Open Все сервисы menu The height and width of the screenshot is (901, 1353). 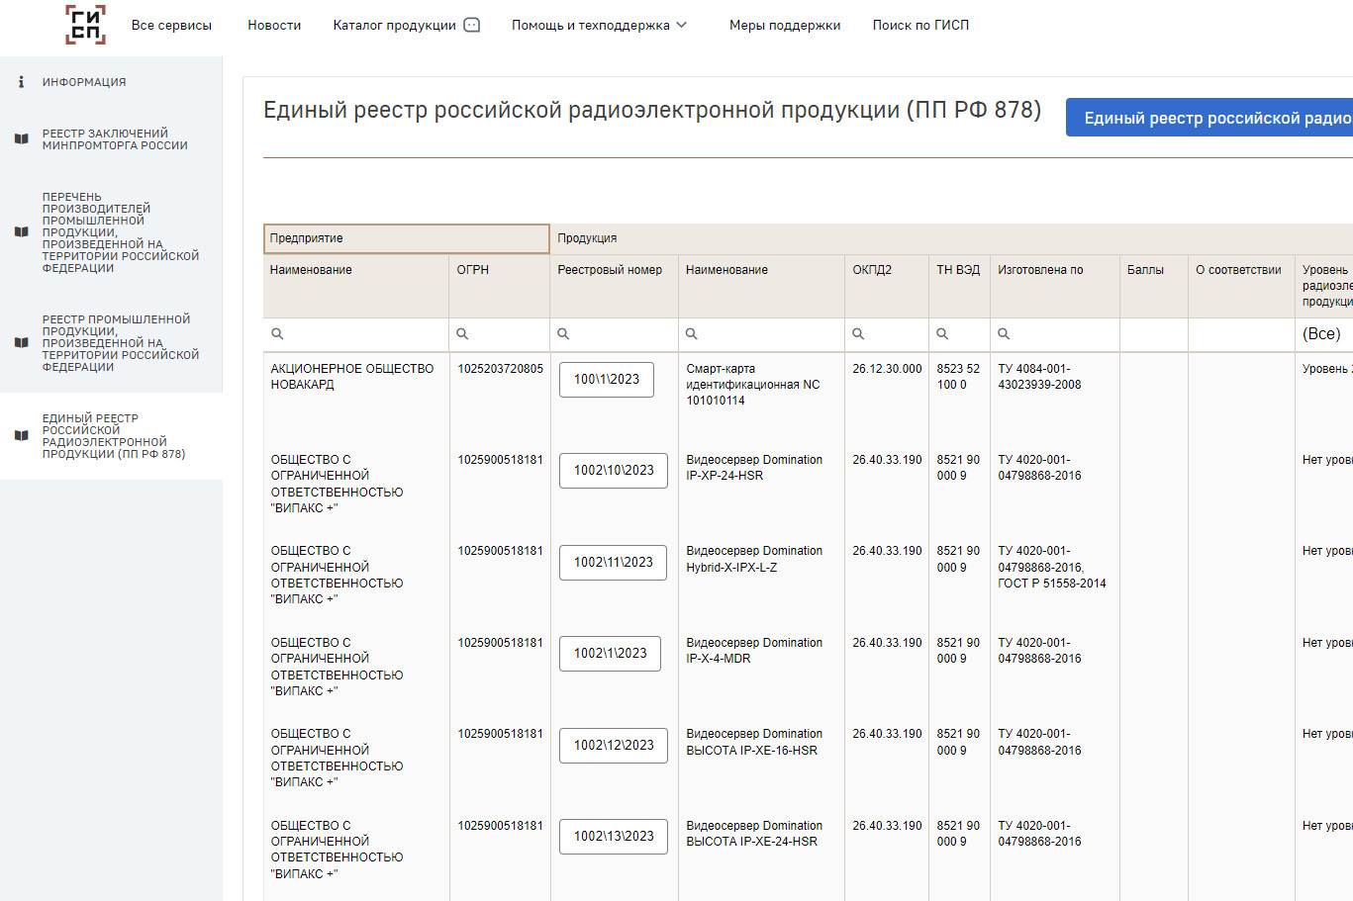(171, 25)
